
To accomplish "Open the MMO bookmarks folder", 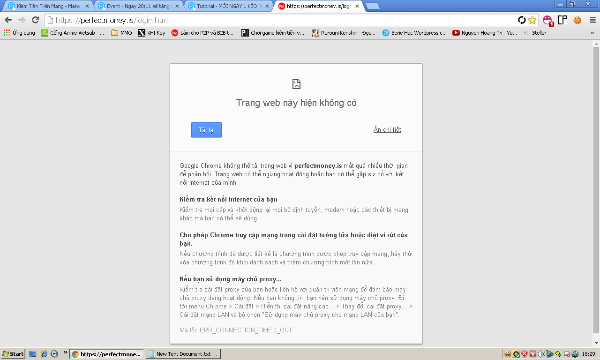I will click(x=122, y=33).
